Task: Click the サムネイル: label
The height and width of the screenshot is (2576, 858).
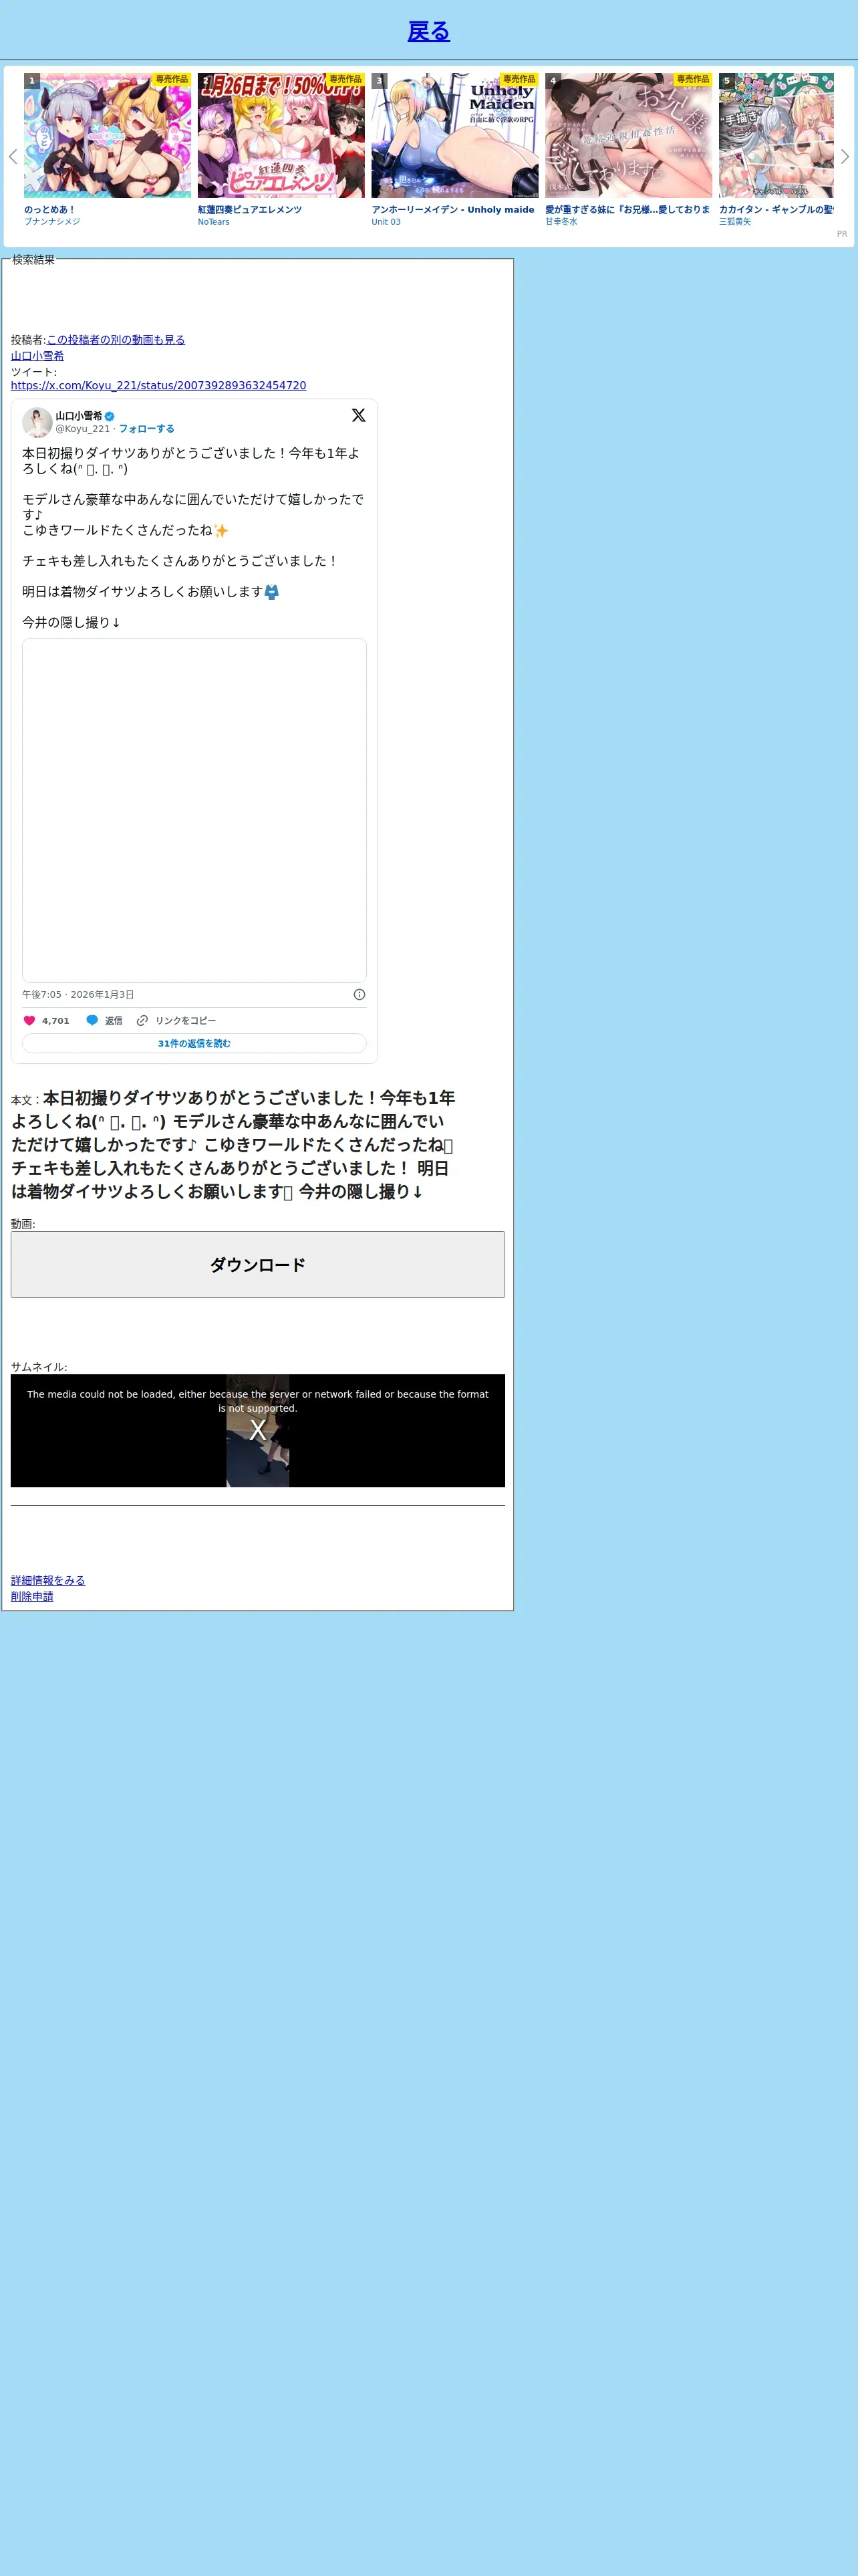Action: 39,1367
